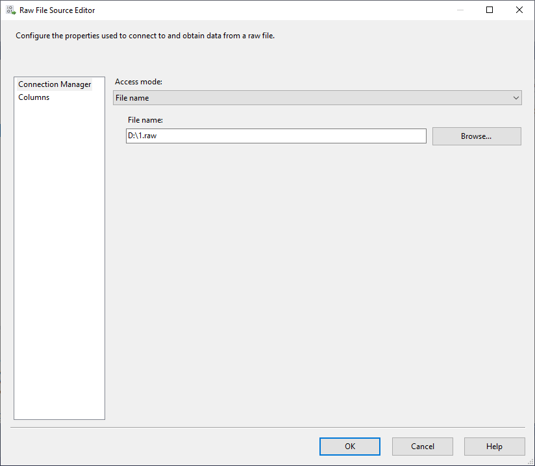This screenshot has width=535, height=466.
Task: Click the minimize button in title bar
Action: pyautogui.click(x=460, y=10)
